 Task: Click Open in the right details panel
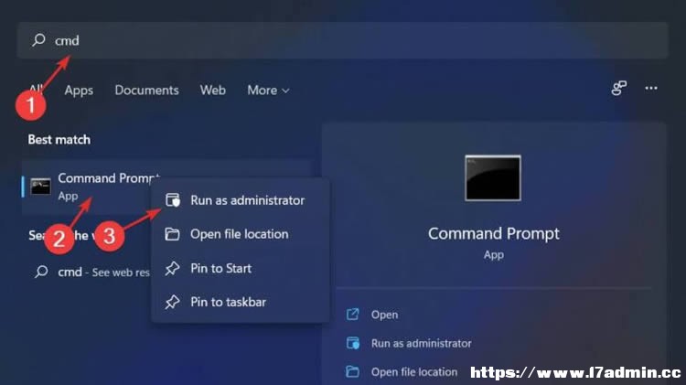(384, 315)
